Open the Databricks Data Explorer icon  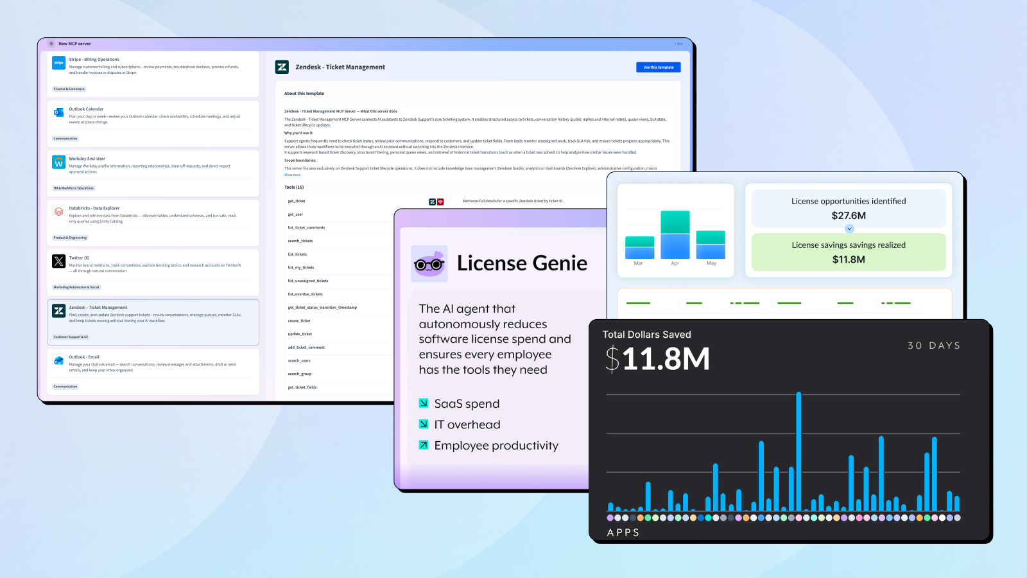click(58, 212)
